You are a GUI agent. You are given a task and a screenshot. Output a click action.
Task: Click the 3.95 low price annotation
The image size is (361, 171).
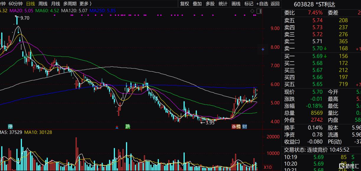point(210,123)
